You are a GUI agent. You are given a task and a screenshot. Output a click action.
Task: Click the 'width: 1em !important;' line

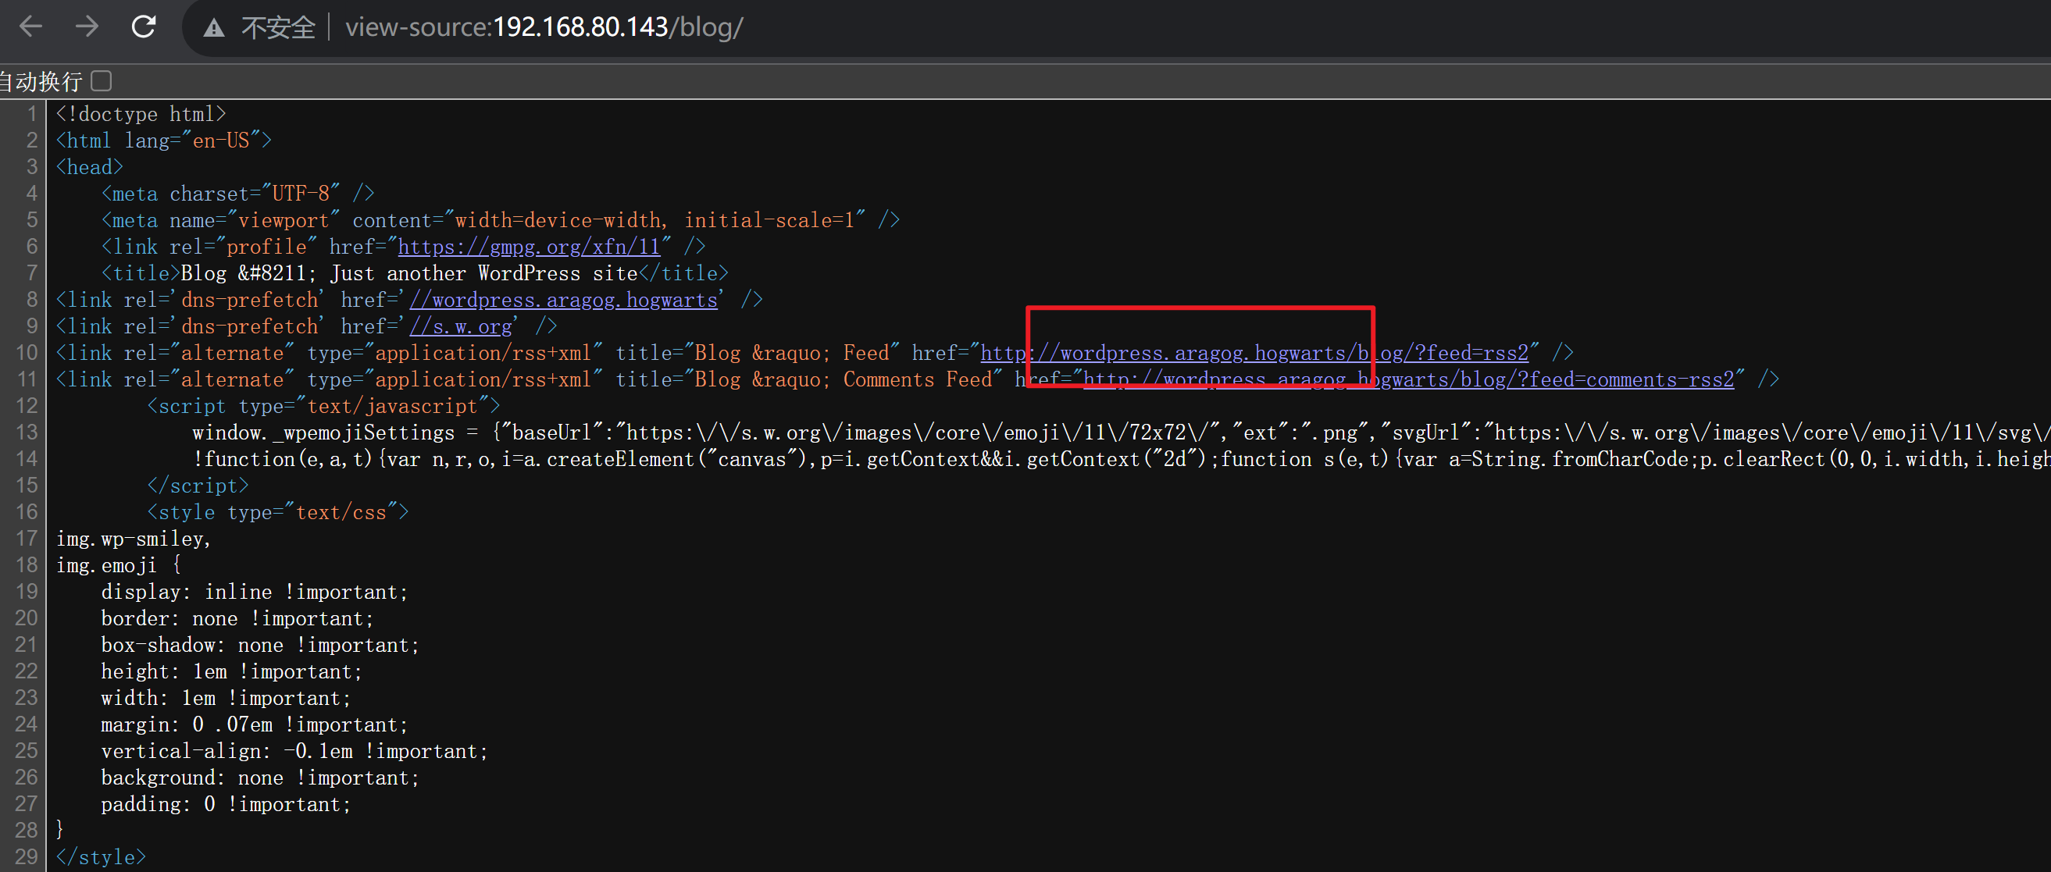click(x=227, y=698)
